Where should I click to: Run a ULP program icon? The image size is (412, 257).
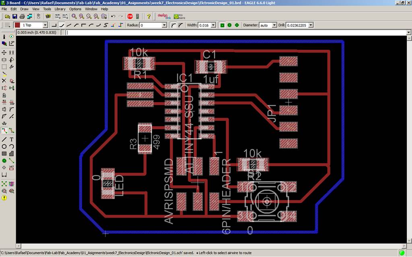[x=65, y=16]
